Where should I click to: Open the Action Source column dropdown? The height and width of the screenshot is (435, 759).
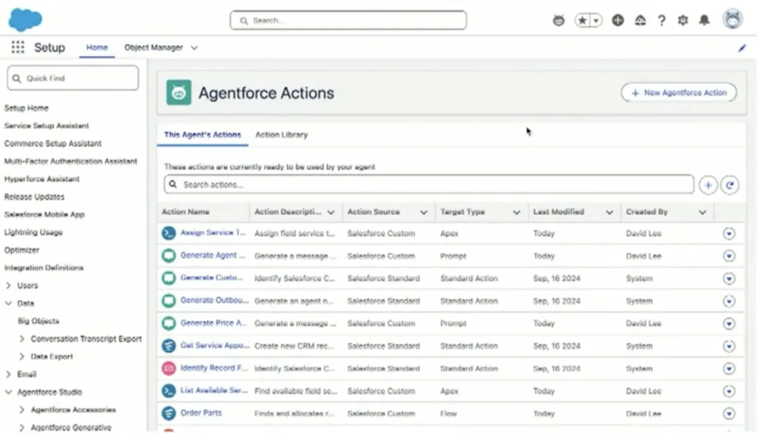coord(423,212)
